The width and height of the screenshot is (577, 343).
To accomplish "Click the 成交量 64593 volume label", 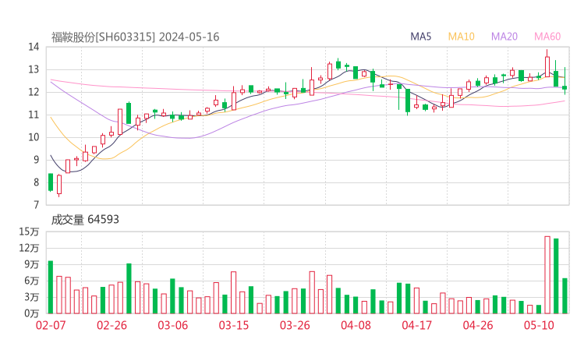I will [x=85, y=220].
